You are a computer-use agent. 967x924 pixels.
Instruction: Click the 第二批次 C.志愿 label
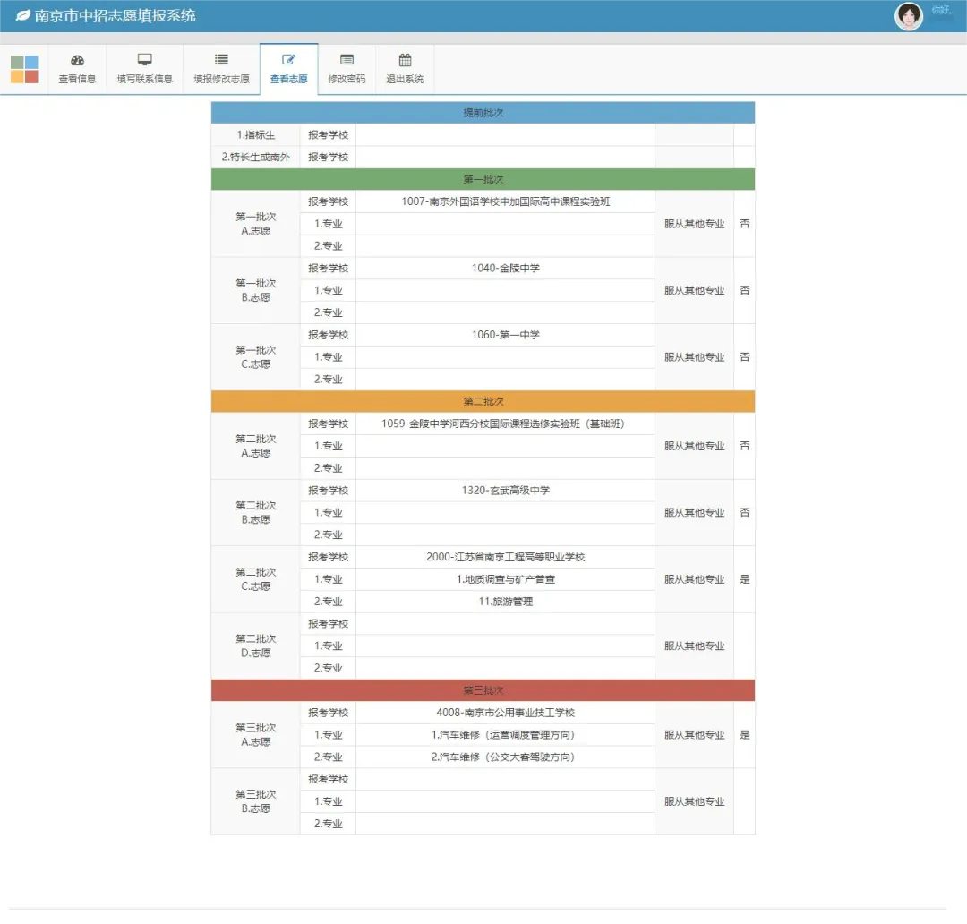(256, 579)
